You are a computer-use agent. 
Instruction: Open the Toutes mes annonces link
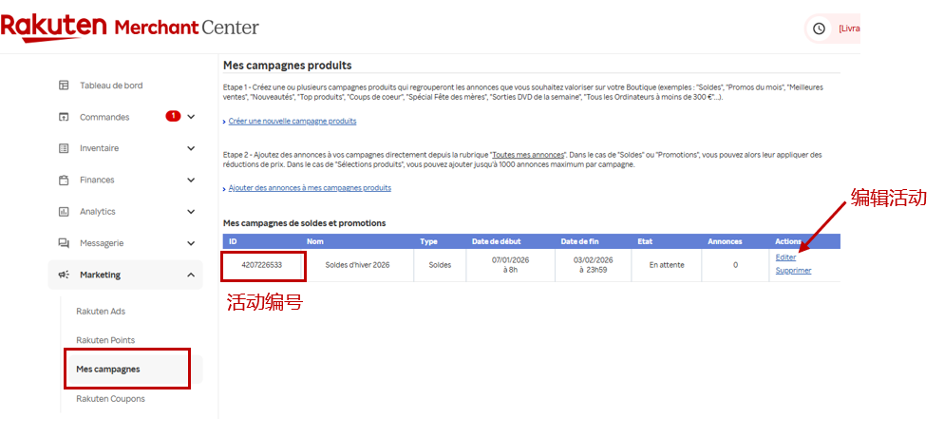click(x=528, y=155)
